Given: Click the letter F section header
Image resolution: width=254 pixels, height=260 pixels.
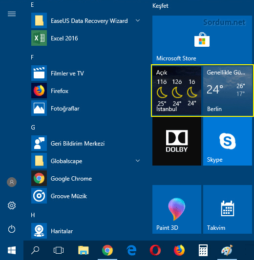Looking at the screenshot, I should point(32,57).
